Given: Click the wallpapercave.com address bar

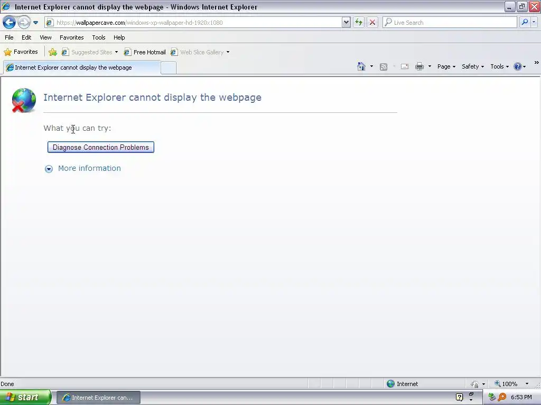Looking at the screenshot, I should [x=193, y=23].
